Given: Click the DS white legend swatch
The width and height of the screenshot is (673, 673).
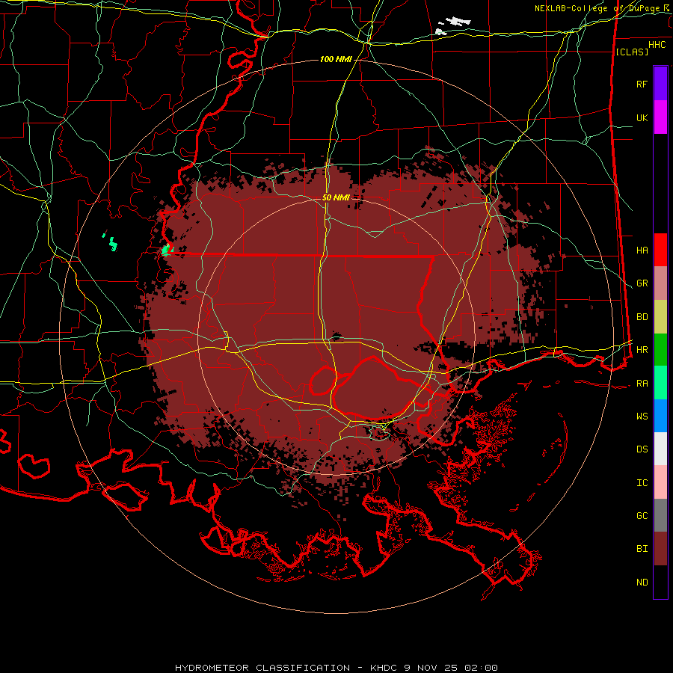Looking at the screenshot, I should tap(660, 449).
